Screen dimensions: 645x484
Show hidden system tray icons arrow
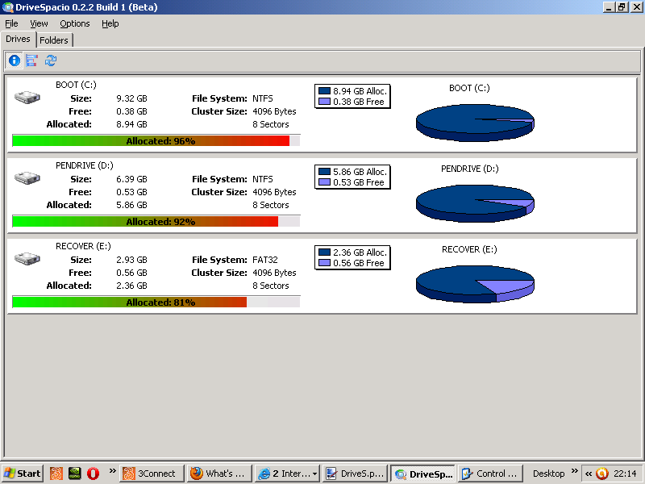click(589, 474)
